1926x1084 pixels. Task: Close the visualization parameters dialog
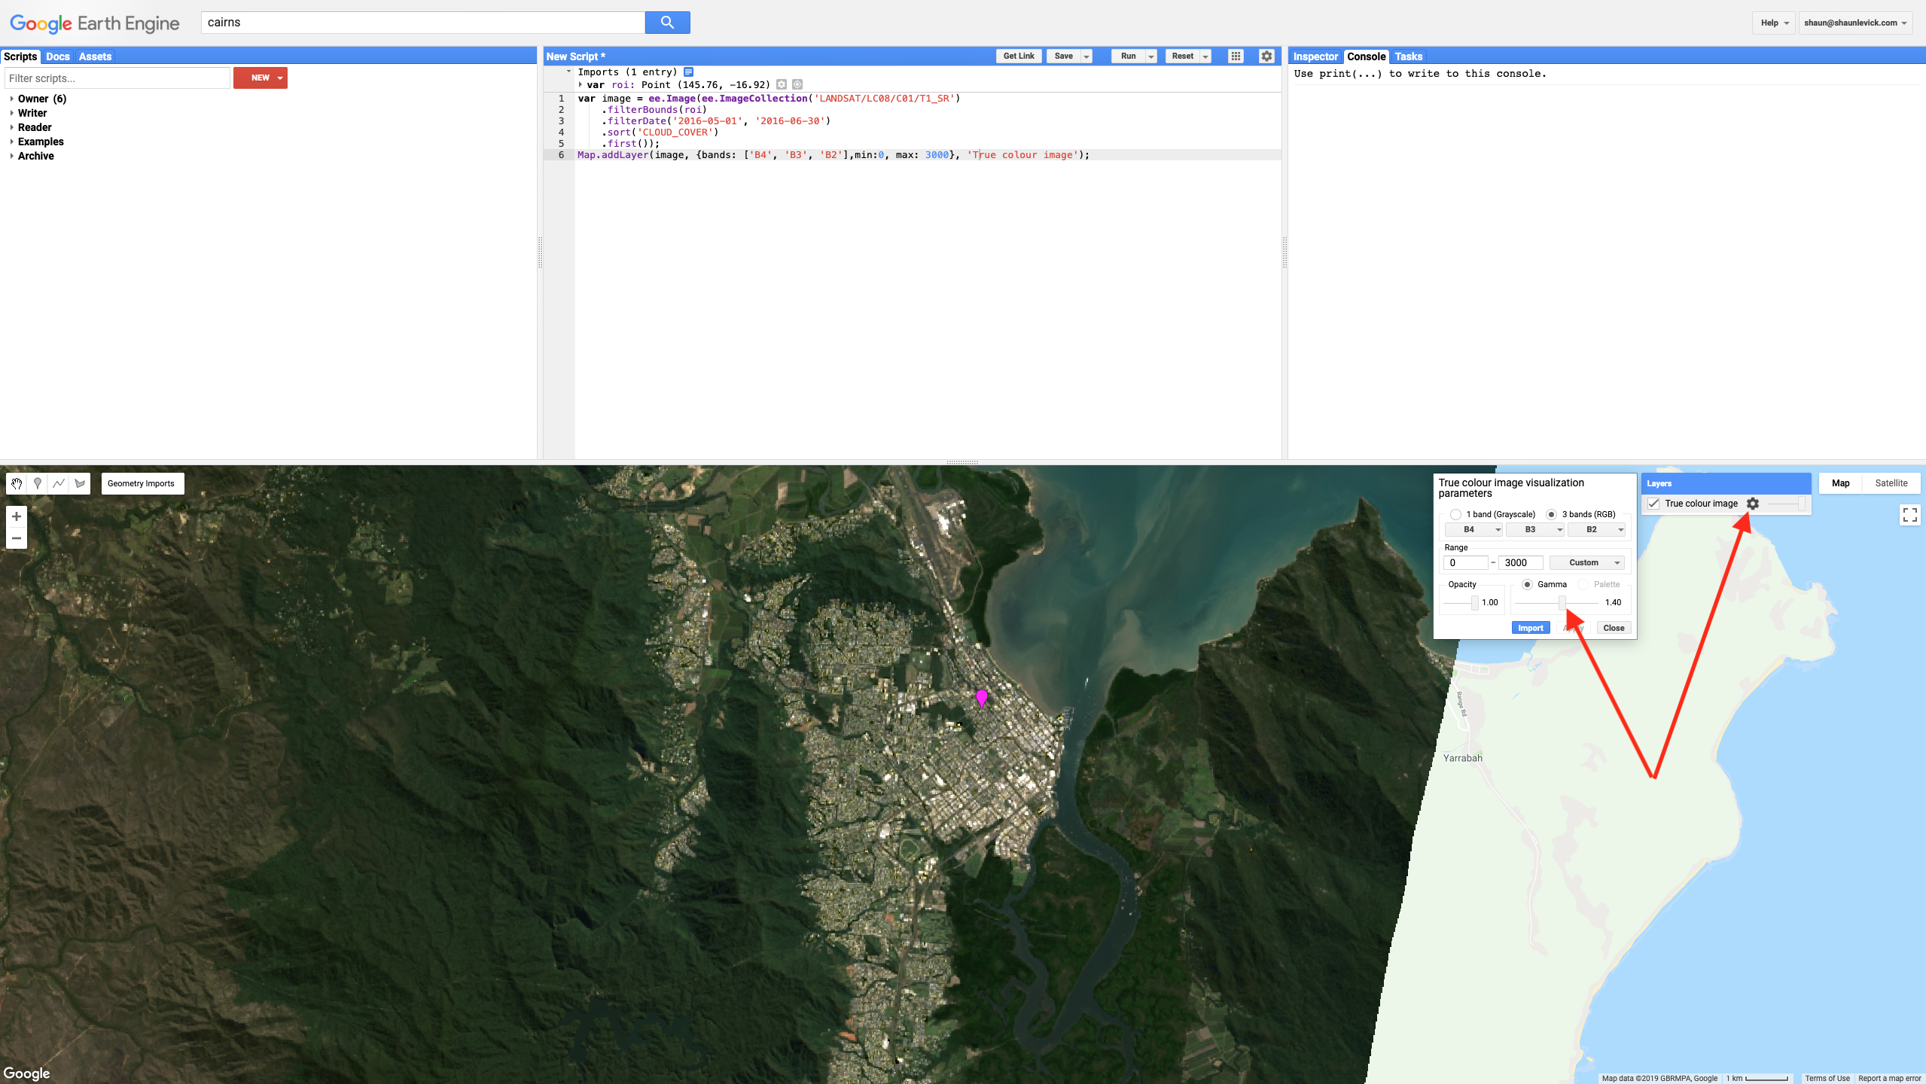pyautogui.click(x=1614, y=628)
